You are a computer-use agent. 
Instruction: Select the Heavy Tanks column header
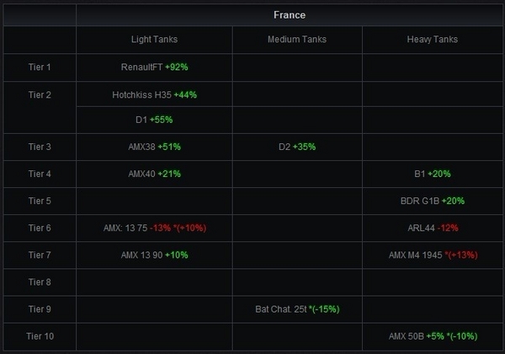[x=432, y=40]
